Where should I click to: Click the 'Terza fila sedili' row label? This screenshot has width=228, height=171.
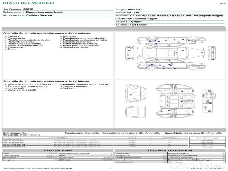tap(11, 155)
